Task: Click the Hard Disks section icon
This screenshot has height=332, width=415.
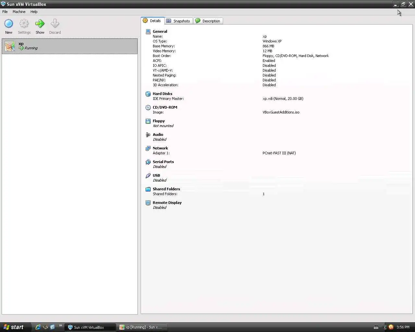Action: tap(148, 94)
